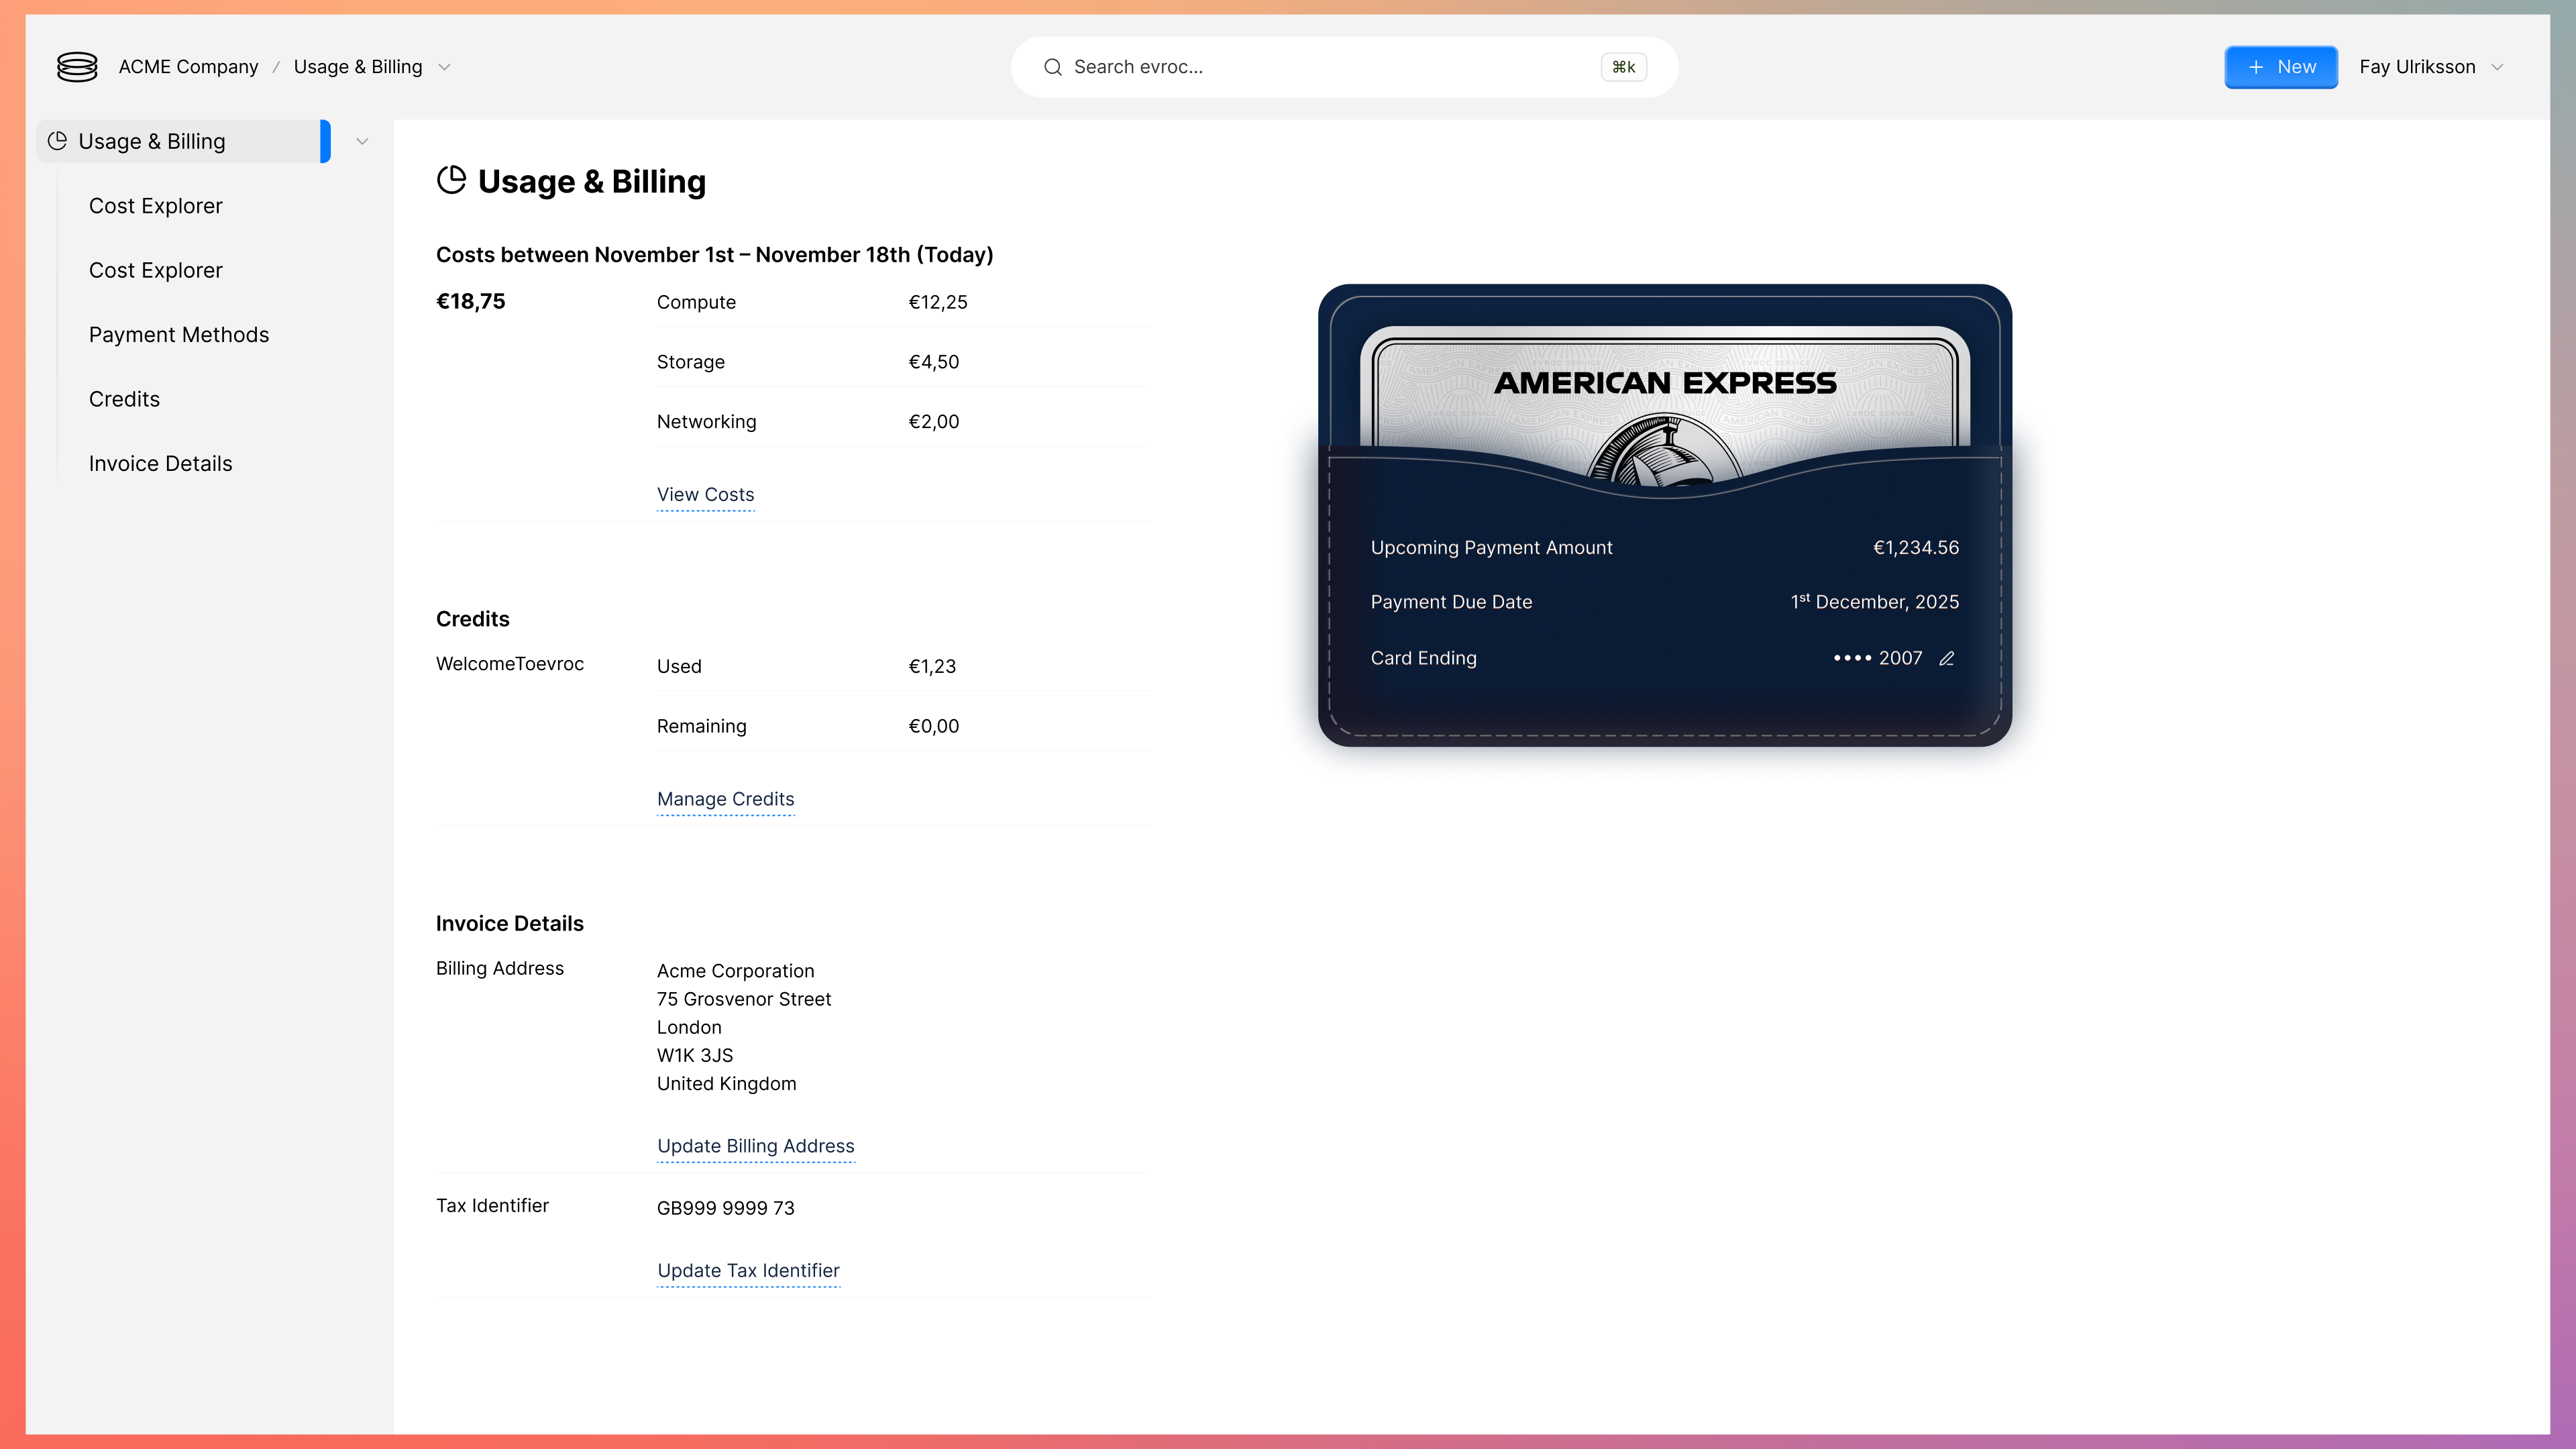This screenshot has height=1449, width=2576.
Task: Click the pie chart icon in page heading
Action: click(452, 181)
